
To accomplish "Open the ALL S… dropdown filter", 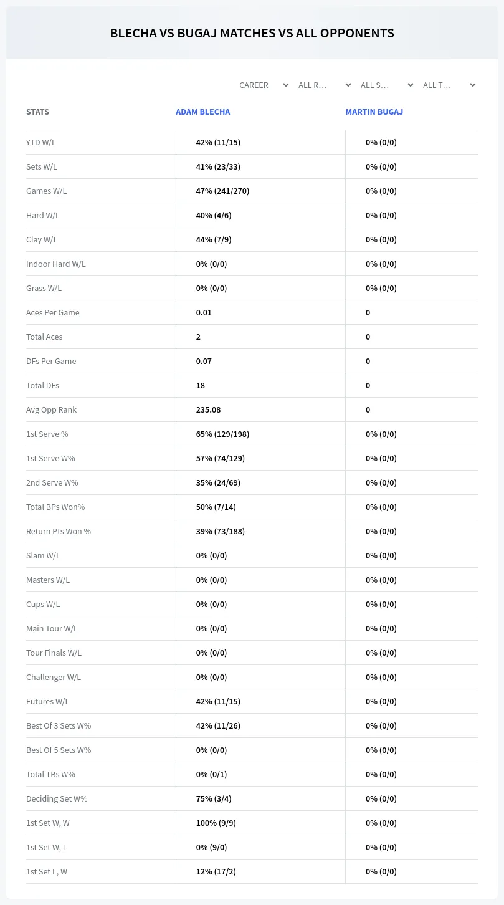I will pyautogui.click(x=386, y=85).
